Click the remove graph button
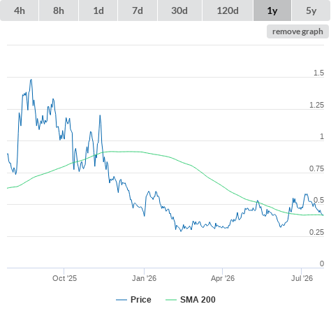This screenshot has width=331, height=318. 297,31
